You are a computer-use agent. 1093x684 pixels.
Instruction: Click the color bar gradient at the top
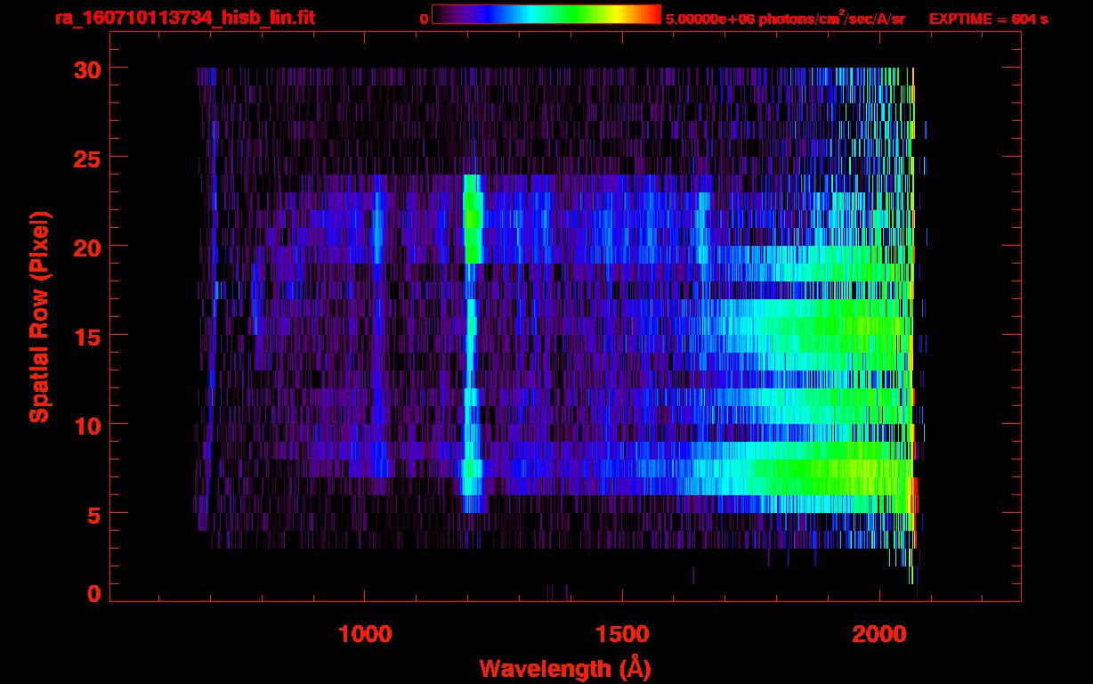546,14
